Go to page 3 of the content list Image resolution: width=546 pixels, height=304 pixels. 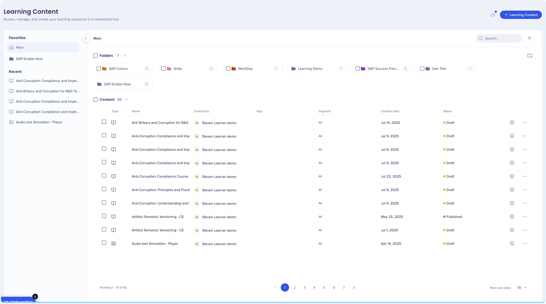[304, 287]
